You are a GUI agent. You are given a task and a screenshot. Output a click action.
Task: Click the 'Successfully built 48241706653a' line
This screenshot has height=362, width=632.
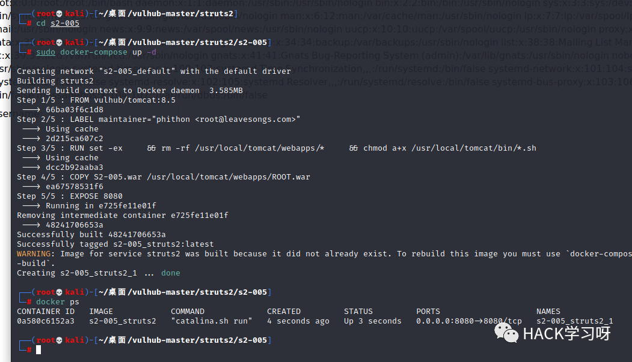tap(91, 235)
